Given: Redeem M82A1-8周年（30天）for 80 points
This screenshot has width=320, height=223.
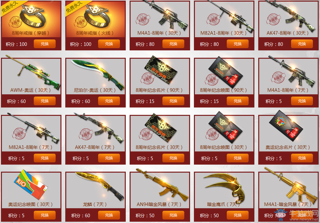Looking at the screenshot, I should pyautogui.click(x=238, y=44).
